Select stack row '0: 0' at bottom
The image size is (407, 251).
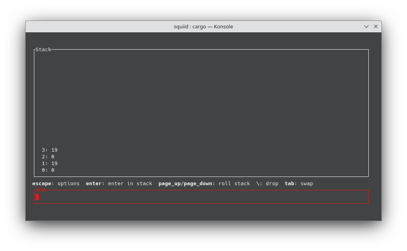click(48, 170)
